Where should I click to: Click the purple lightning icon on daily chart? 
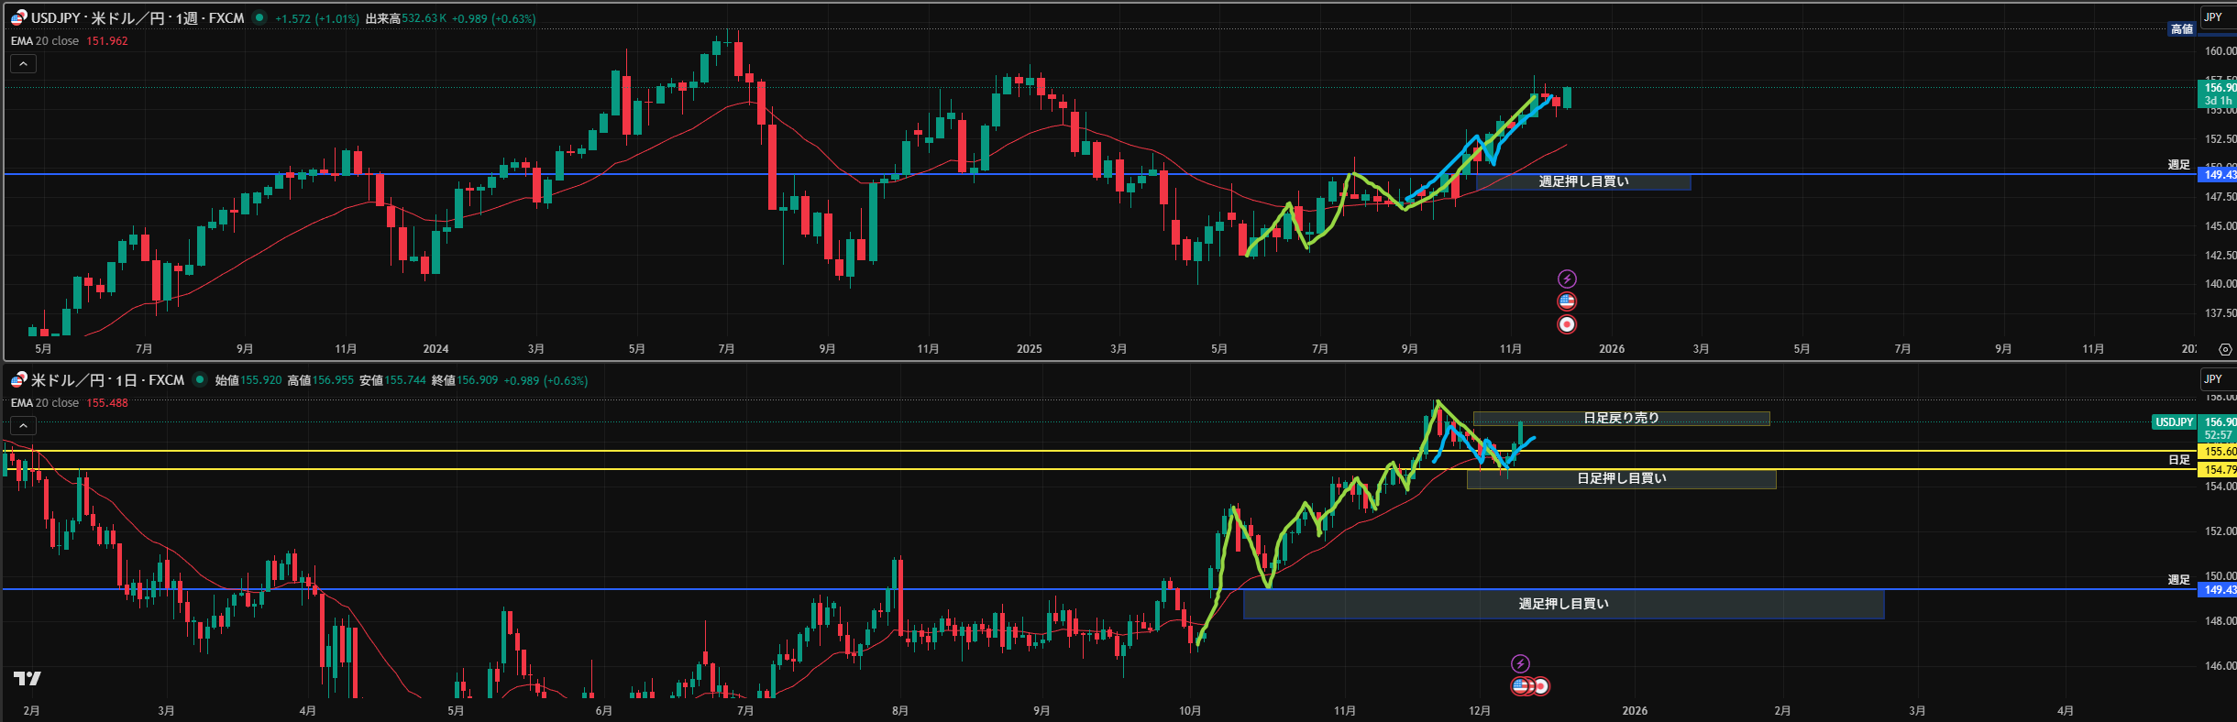click(1520, 663)
